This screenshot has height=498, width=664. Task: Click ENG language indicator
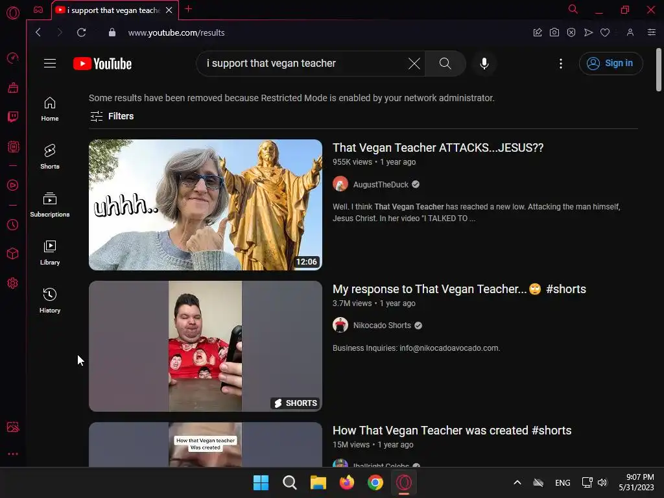[x=562, y=482]
